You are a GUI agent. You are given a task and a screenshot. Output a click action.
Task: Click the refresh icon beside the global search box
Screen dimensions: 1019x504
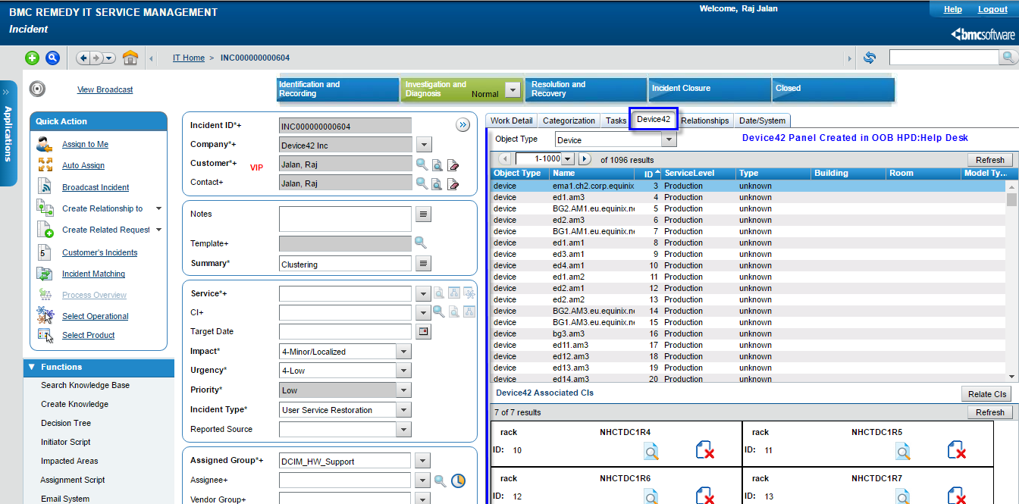click(x=870, y=58)
